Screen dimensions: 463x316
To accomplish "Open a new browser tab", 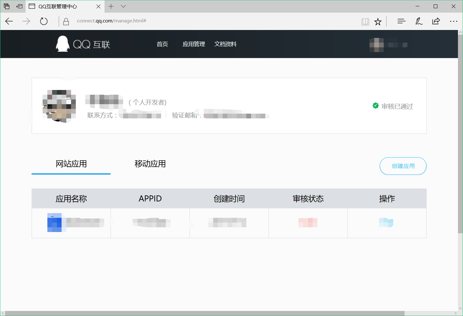I will 111,6.
